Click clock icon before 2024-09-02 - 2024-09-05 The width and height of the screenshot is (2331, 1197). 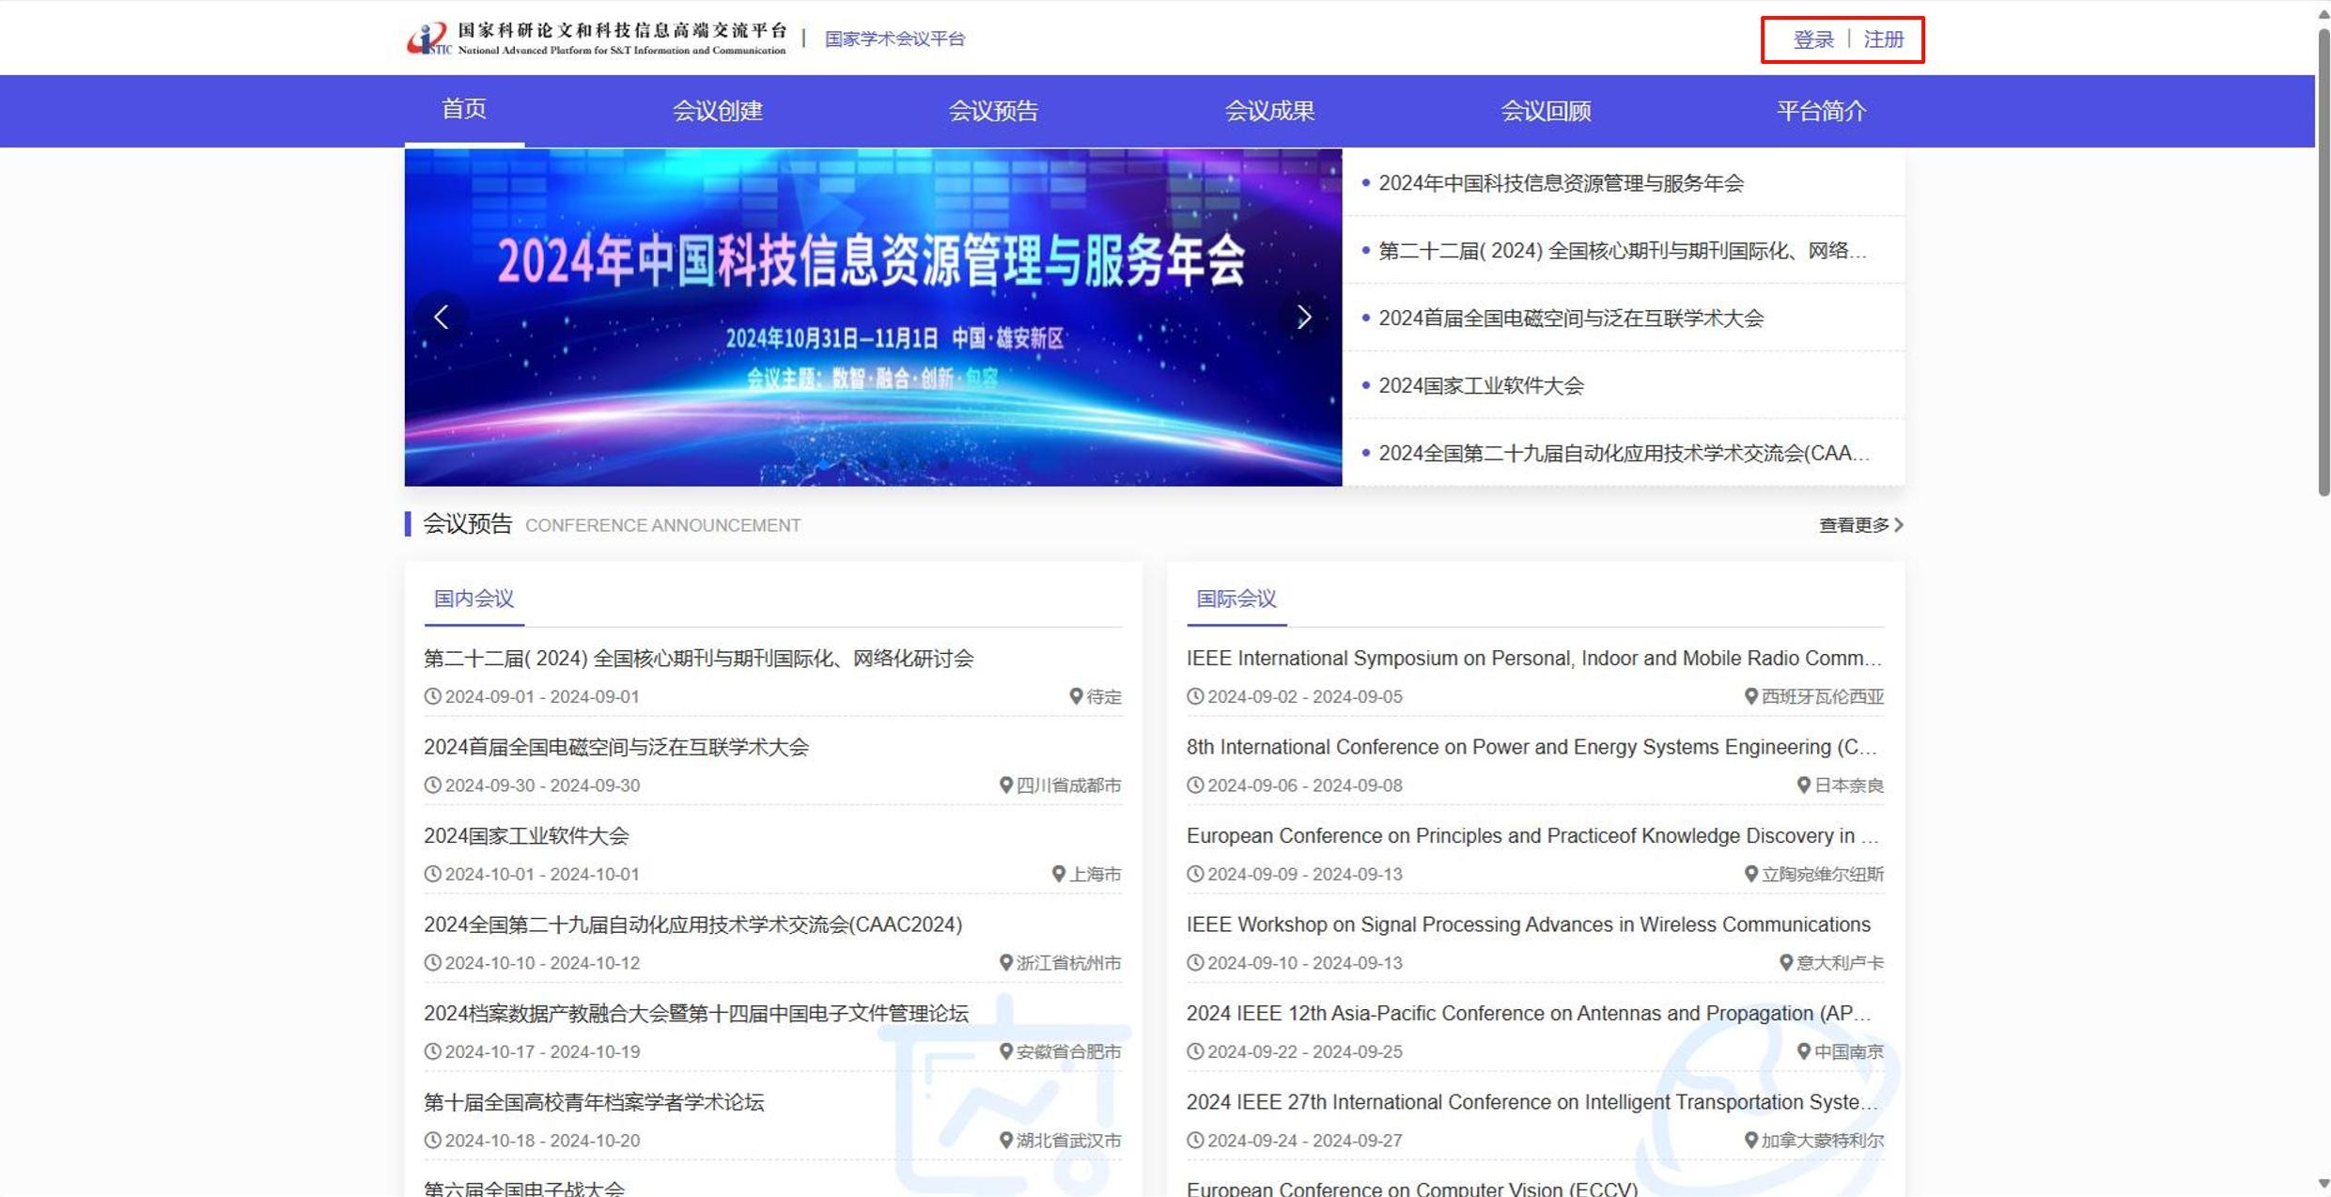click(1195, 696)
